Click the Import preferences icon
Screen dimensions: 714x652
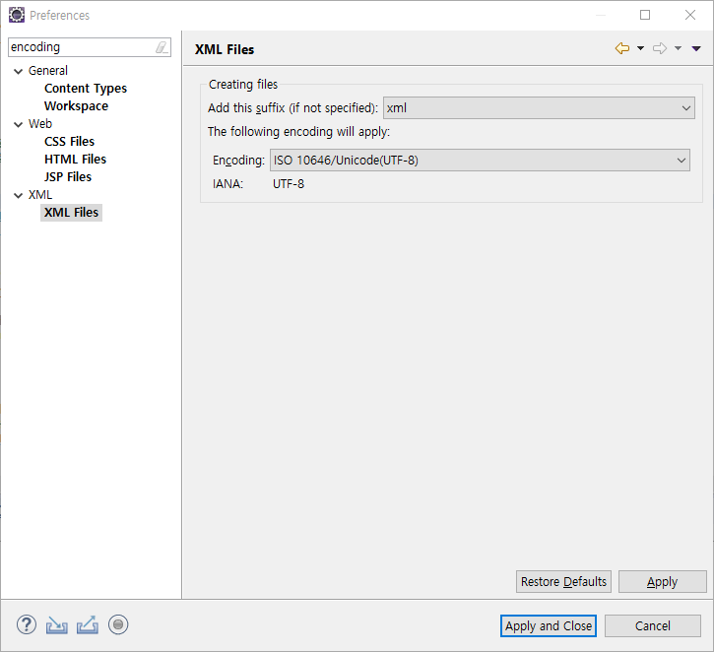57,625
